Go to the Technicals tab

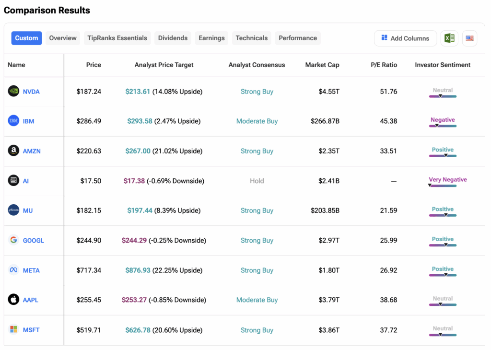(x=252, y=38)
